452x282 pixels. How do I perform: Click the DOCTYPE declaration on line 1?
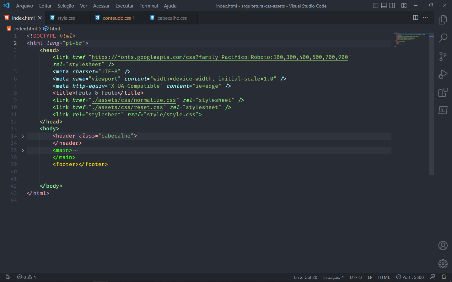(x=51, y=36)
